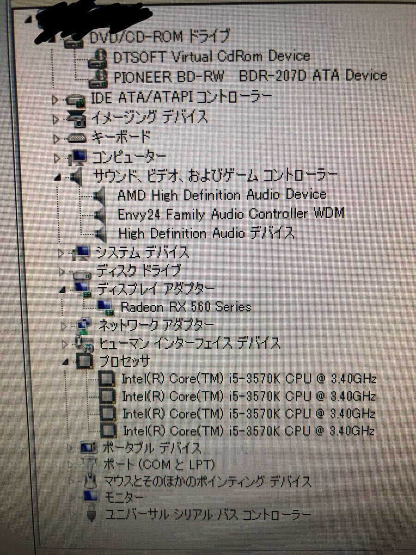Click the Radeon RX 560 Series adapter icon
416x555 pixels.
[x=106, y=307]
